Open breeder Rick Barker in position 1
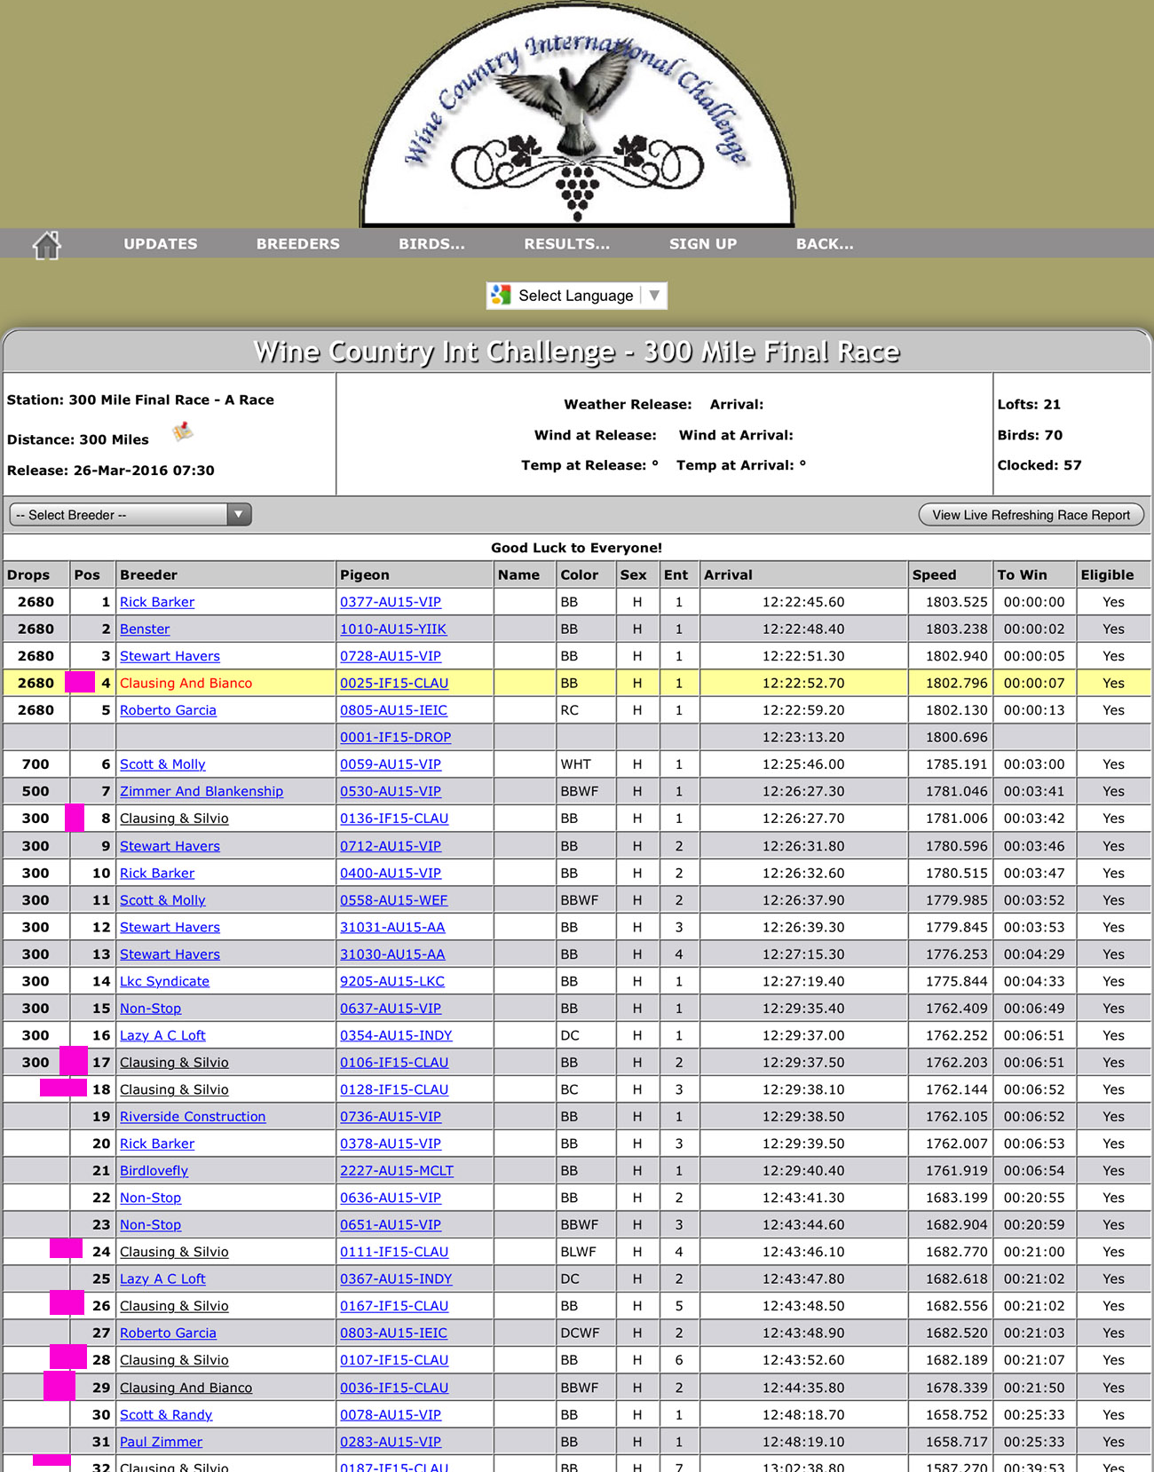The height and width of the screenshot is (1472, 1154). 157,602
